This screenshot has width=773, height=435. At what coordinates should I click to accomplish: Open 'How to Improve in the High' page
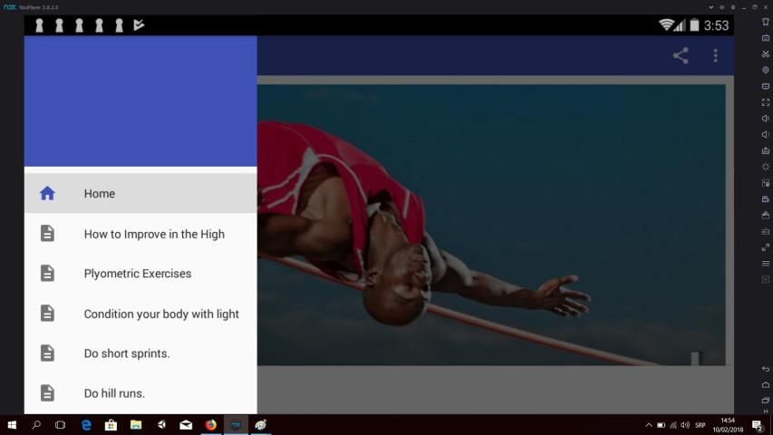tap(154, 234)
